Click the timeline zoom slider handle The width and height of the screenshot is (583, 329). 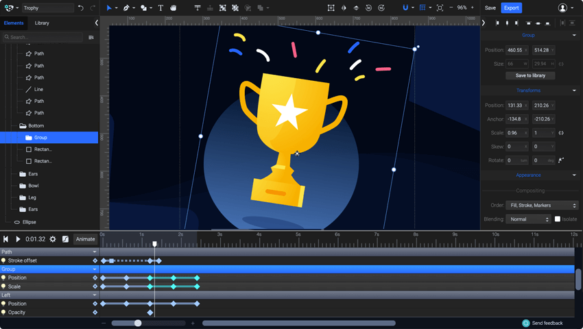[x=138, y=323]
